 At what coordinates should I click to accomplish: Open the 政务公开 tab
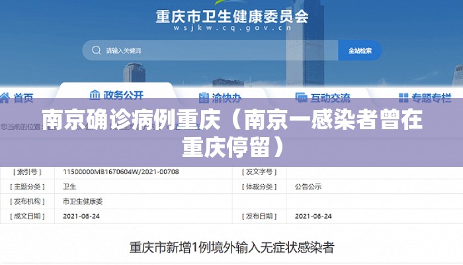[116, 95]
